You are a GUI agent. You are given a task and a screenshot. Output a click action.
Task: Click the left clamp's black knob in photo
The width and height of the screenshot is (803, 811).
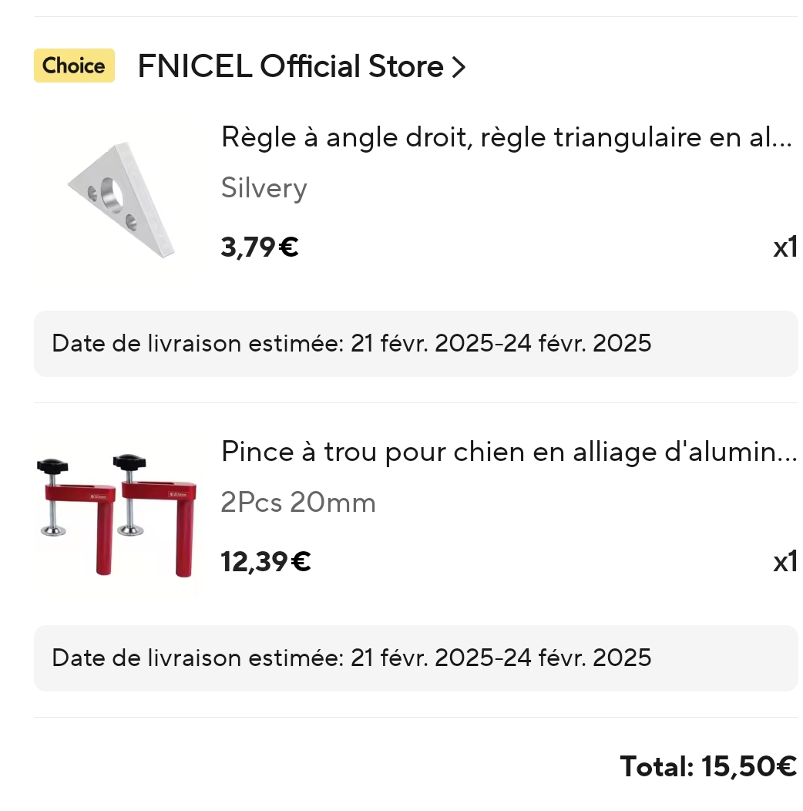(52, 466)
